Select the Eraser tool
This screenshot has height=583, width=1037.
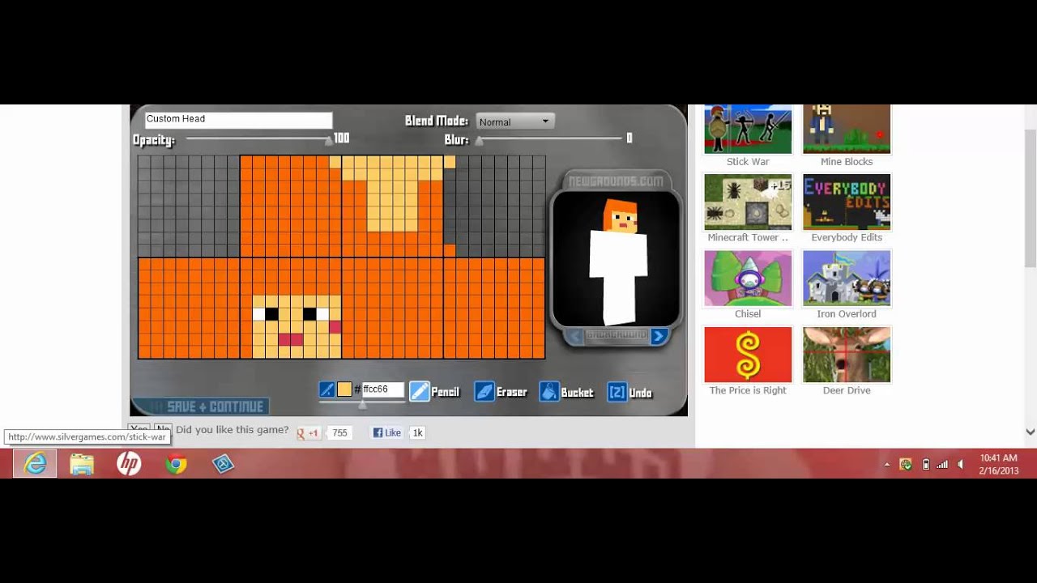(501, 392)
